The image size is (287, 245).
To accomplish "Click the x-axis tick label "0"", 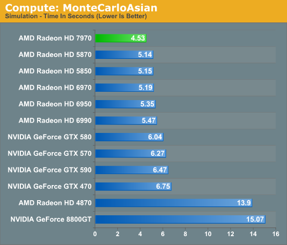I will [95, 234].
